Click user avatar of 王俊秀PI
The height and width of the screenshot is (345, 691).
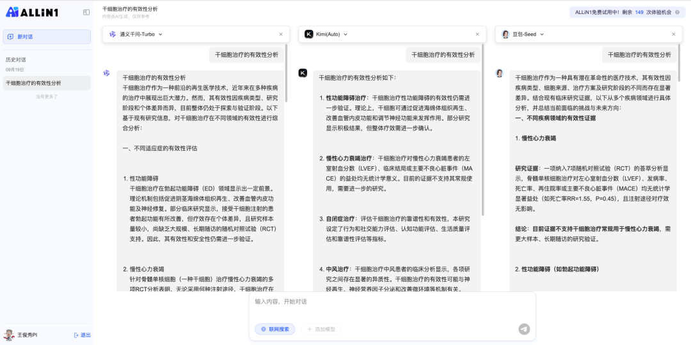[x=9, y=335]
